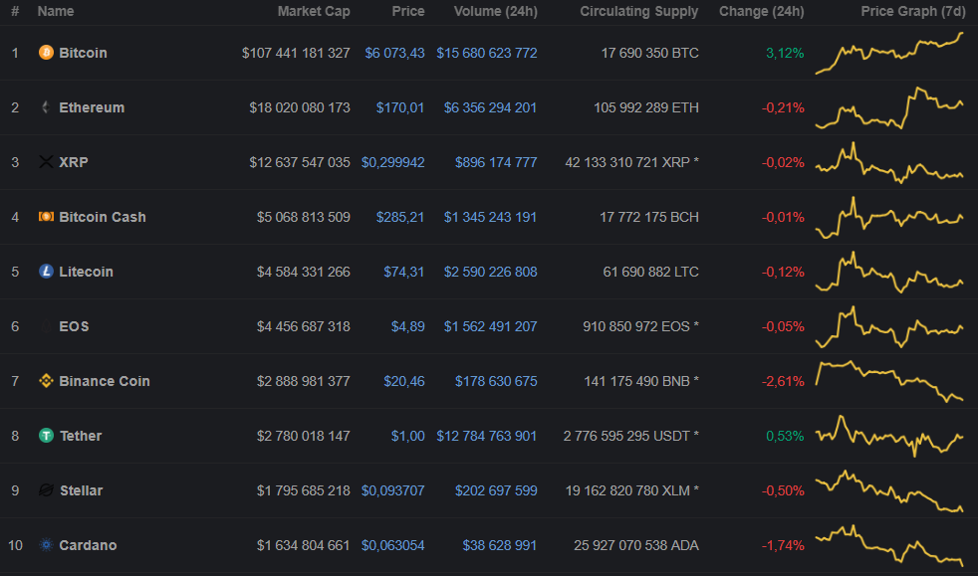
Task: Click Tether's $1,00 price link
Action: [x=407, y=436]
